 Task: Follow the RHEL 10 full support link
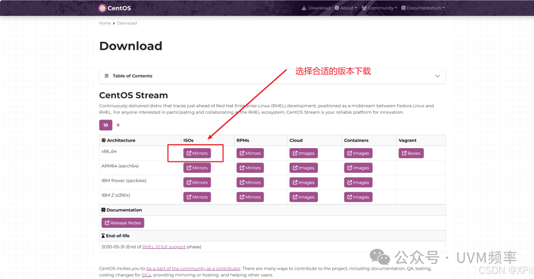pos(164,247)
